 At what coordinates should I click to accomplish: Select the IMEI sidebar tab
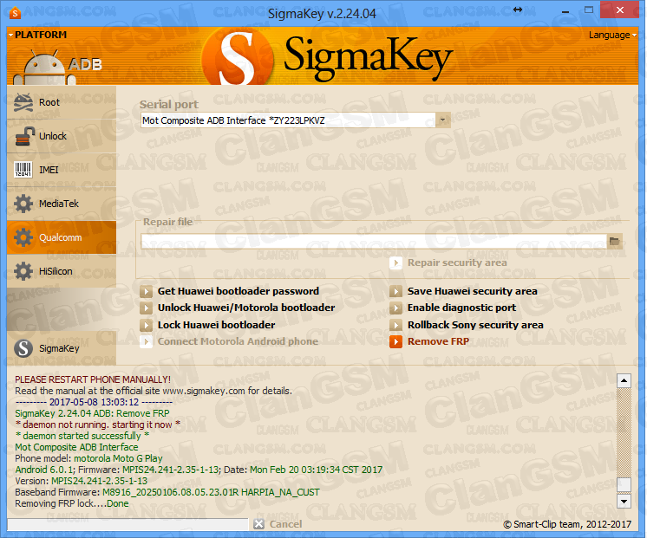tap(62, 170)
